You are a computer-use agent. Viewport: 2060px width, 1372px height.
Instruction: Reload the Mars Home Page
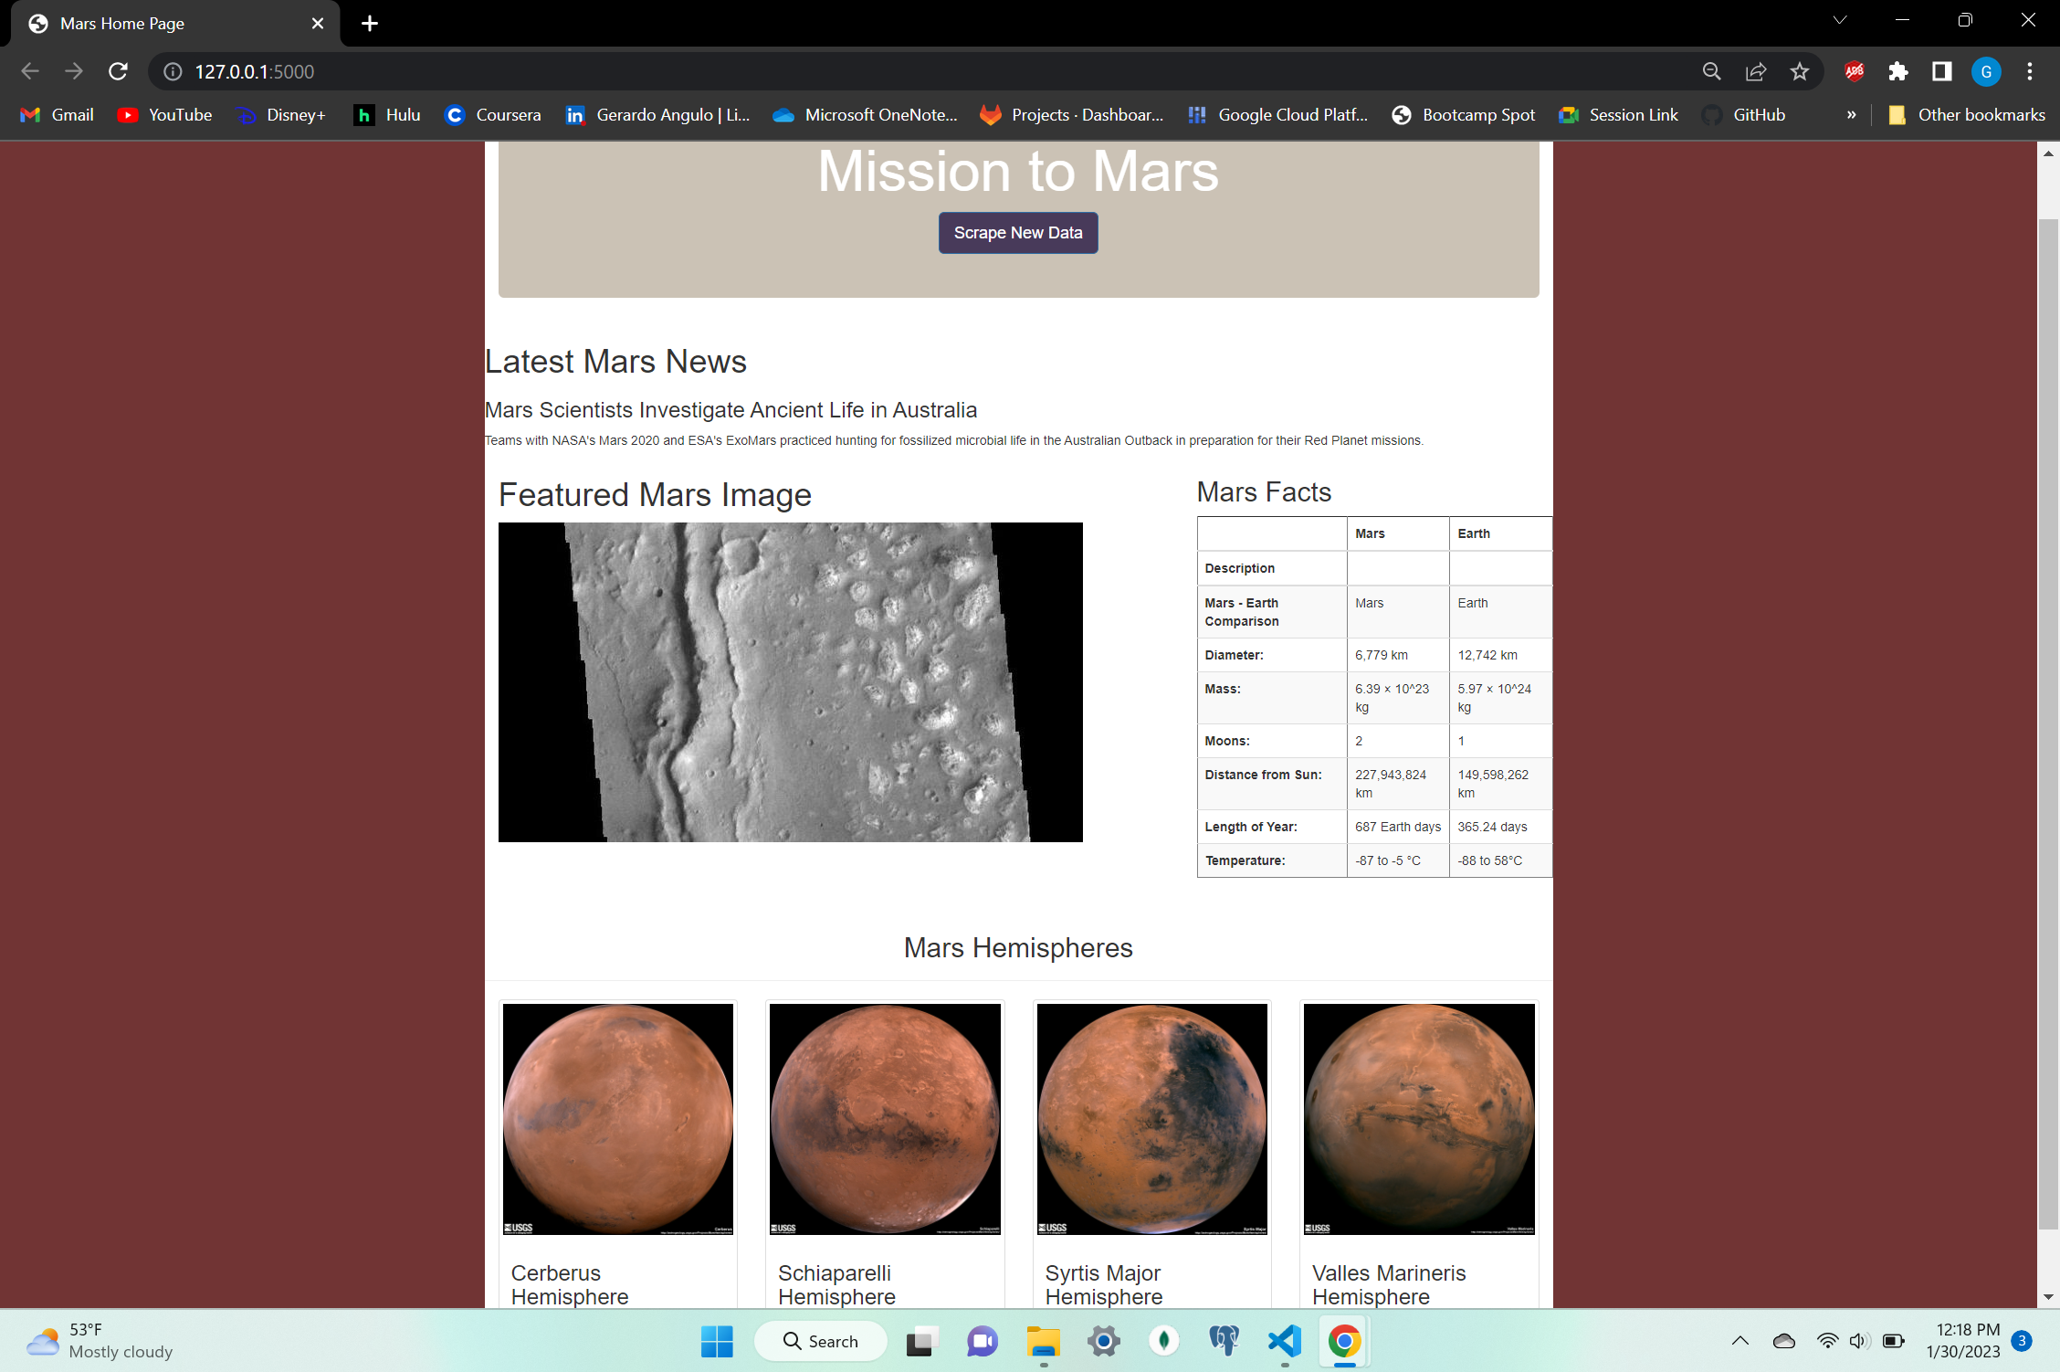click(x=118, y=71)
